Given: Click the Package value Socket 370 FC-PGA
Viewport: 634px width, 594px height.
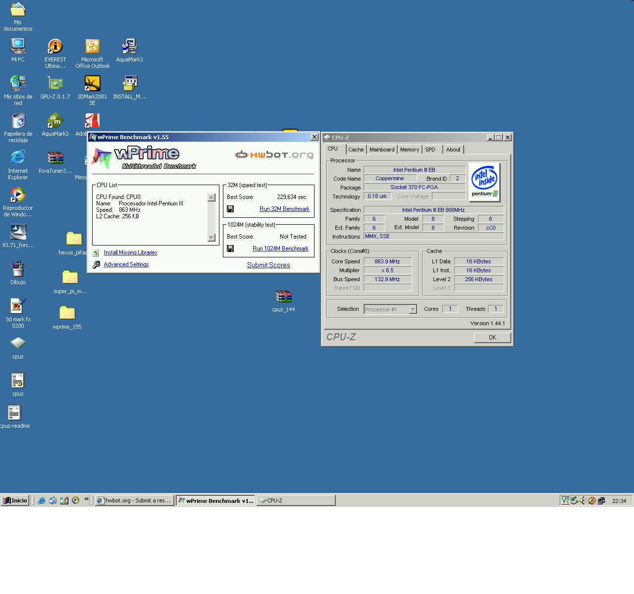Looking at the screenshot, I should click(x=414, y=187).
